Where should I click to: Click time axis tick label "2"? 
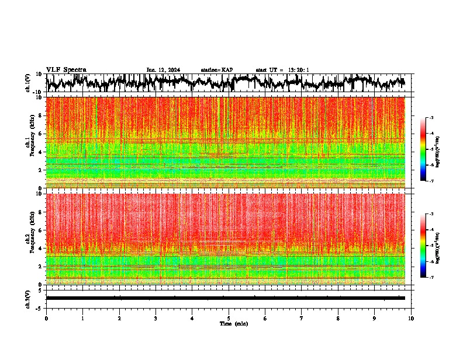tap(119, 318)
